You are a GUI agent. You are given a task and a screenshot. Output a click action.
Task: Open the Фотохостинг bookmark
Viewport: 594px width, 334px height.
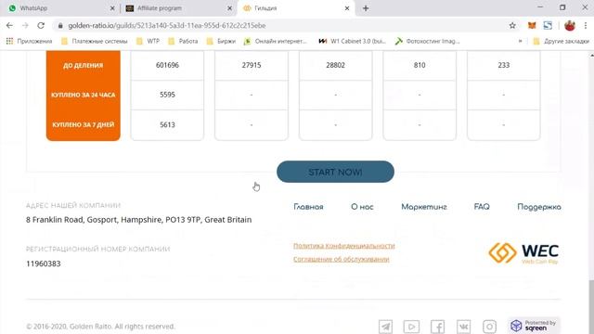coord(427,41)
